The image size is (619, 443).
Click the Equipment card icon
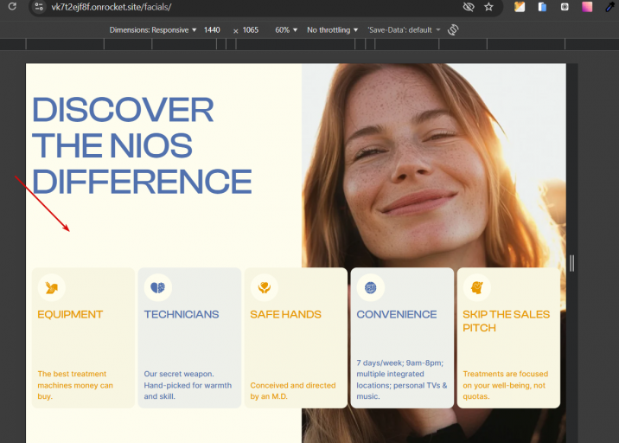51,287
